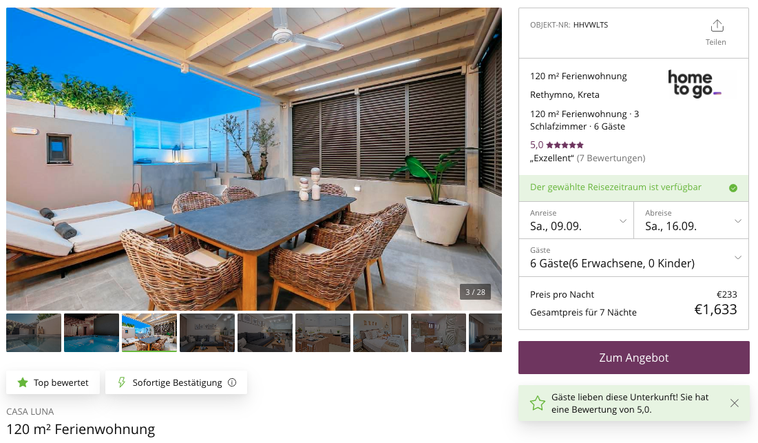The image size is (758, 443).
Task: Click the star outline icon in the rating notice
Action: 537,403
